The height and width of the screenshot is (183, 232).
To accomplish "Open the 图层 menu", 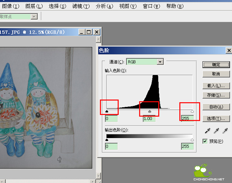I will pyautogui.click(x=34, y=6).
